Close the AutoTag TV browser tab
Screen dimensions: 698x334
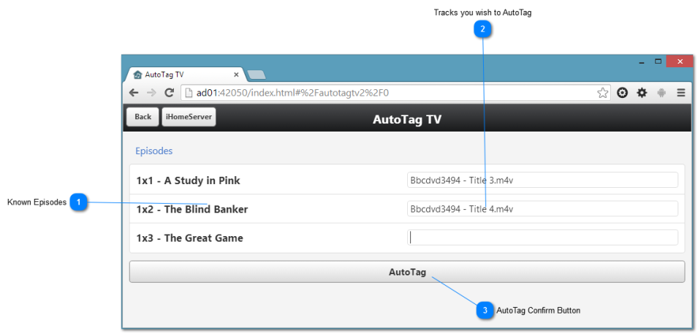pyautogui.click(x=236, y=75)
